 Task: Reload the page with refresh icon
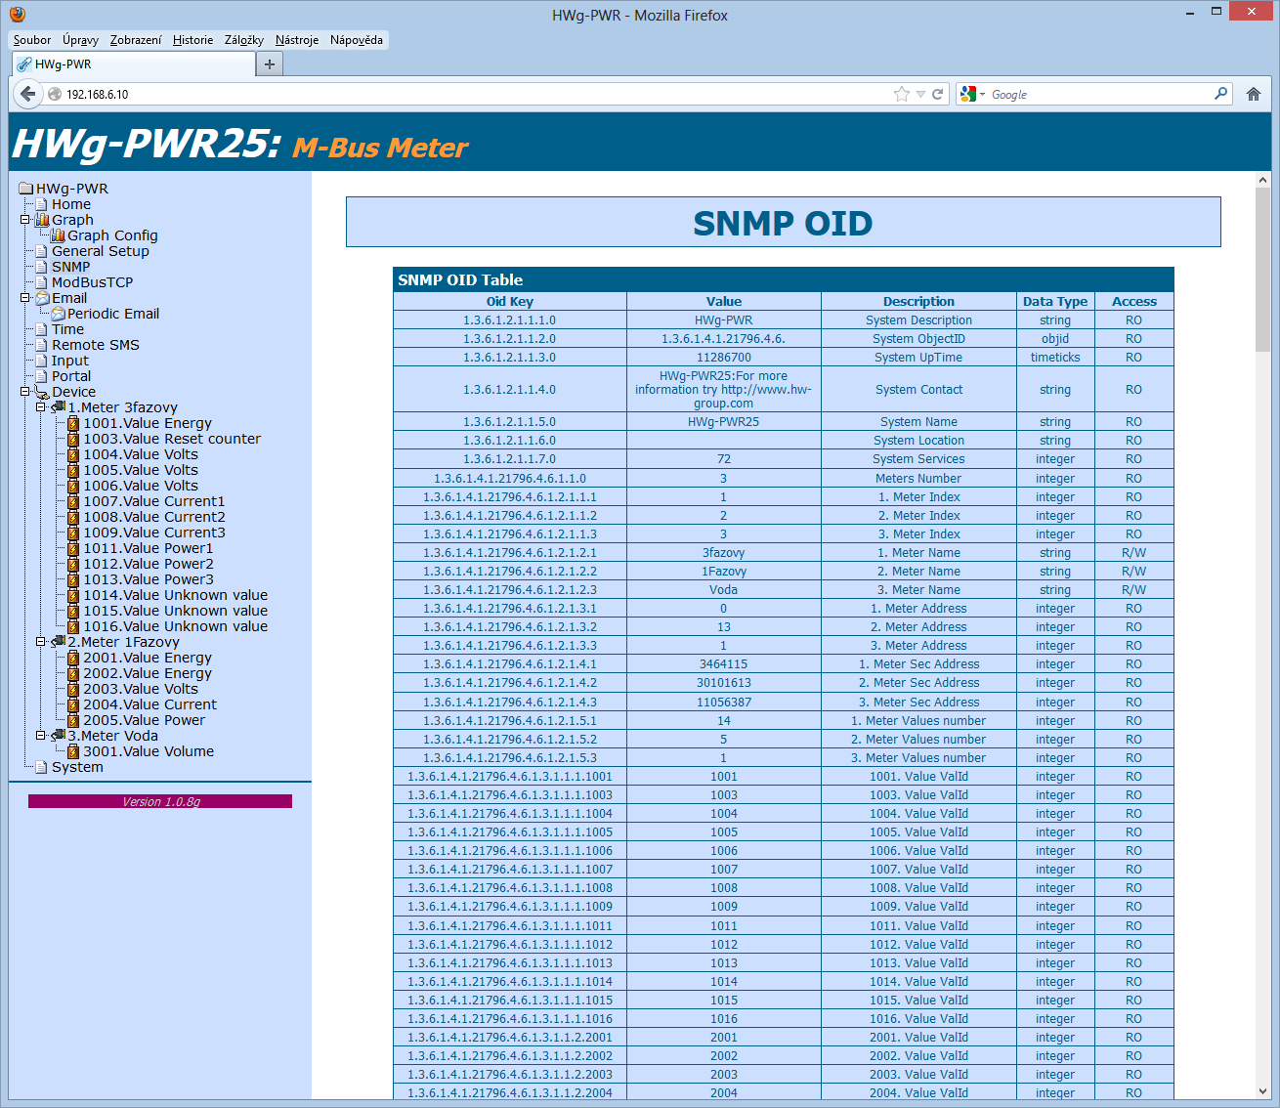pyautogui.click(x=937, y=94)
